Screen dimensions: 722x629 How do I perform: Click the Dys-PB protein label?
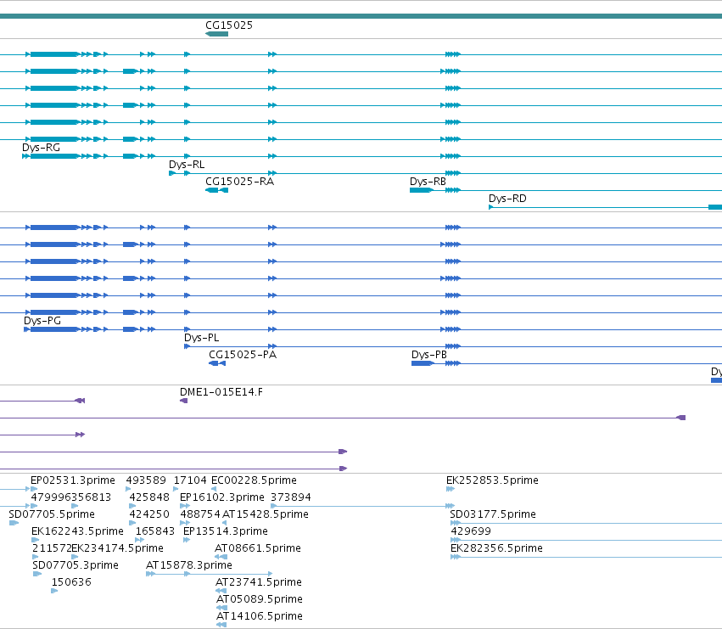pos(429,355)
